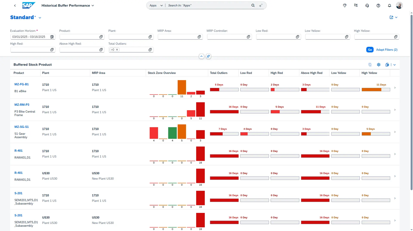Click High Yellow bar for MZ-FG-B1
413x231 pixels.
coord(376,90)
